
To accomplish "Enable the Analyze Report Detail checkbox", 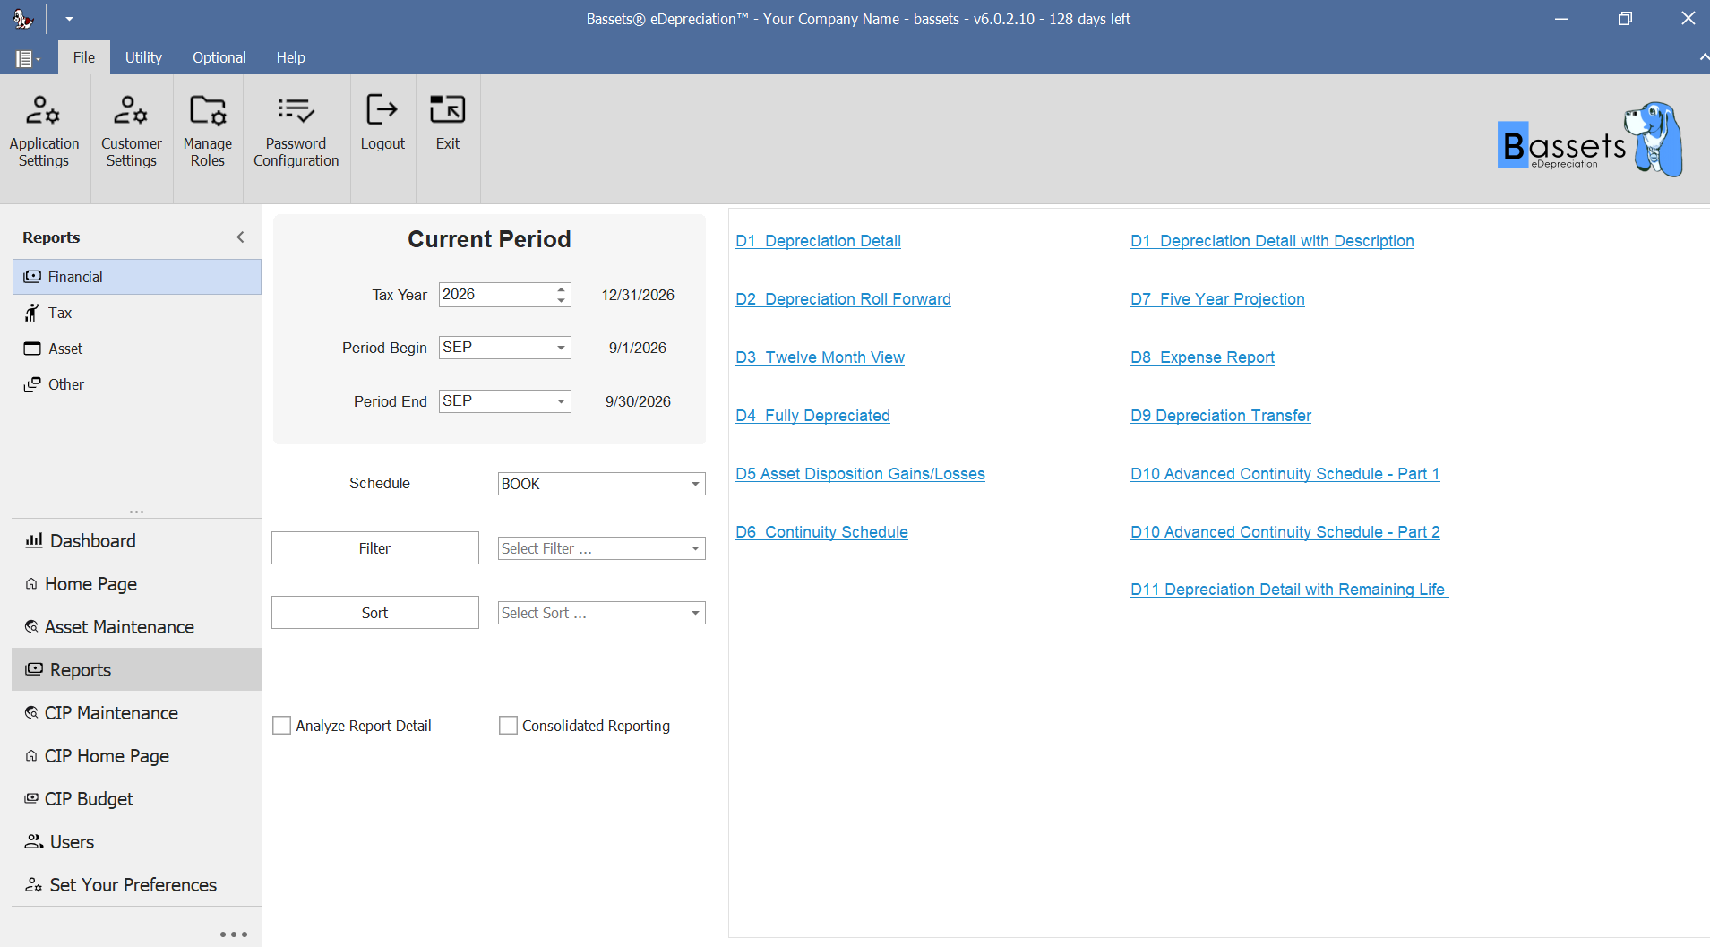I will pyautogui.click(x=281, y=726).
